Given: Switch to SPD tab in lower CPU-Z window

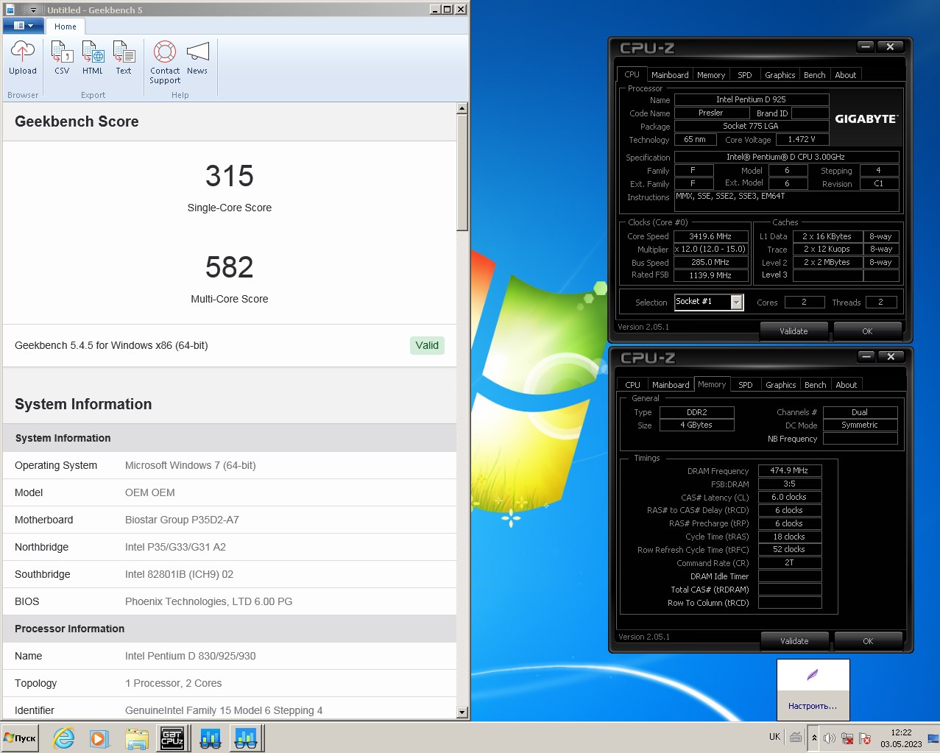Looking at the screenshot, I should click(x=746, y=385).
